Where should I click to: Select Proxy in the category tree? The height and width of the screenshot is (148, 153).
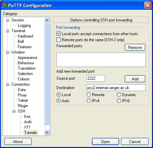tap(22, 95)
